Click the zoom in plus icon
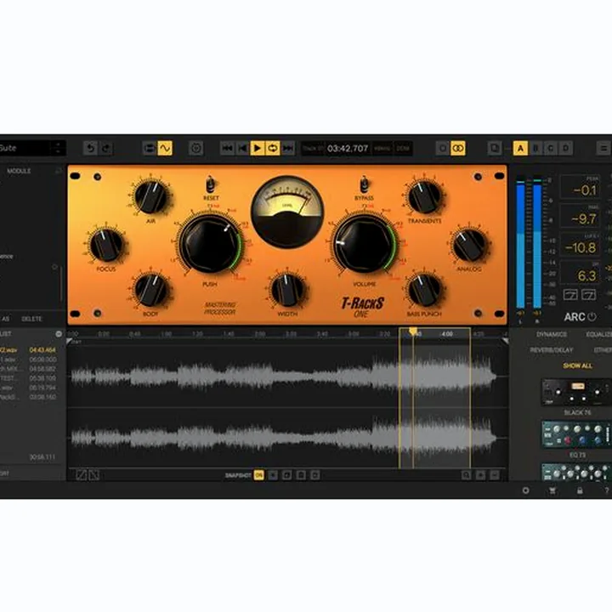The width and height of the screenshot is (612, 612). click(x=480, y=475)
